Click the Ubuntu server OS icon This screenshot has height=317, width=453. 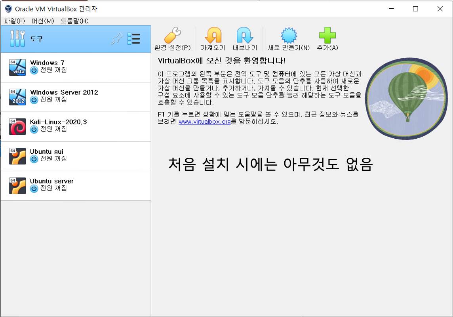coord(17,185)
